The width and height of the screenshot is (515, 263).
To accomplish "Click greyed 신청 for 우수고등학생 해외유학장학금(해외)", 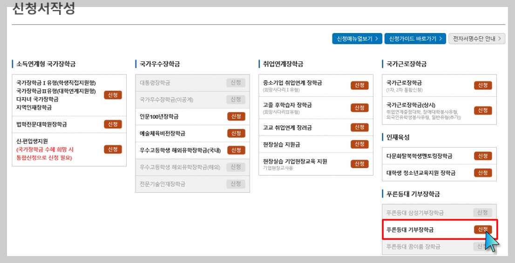I will tap(236, 167).
